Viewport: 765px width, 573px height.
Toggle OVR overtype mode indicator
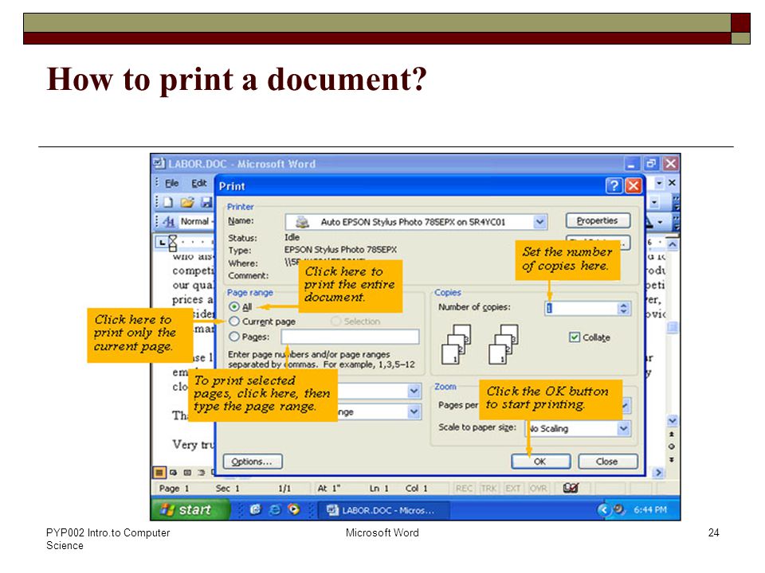[x=538, y=488]
